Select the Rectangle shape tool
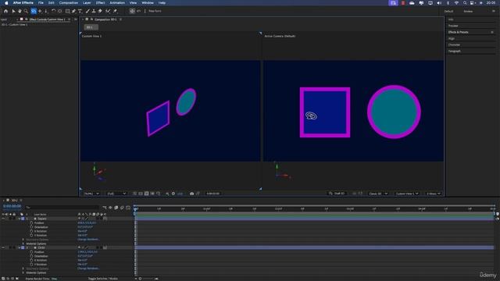This screenshot has height=281, width=500. pyautogui.click(x=68, y=11)
